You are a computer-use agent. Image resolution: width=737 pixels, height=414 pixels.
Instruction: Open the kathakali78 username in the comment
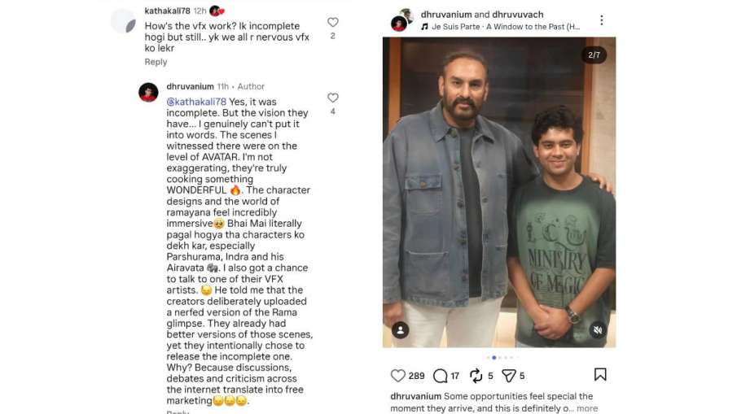click(167, 11)
